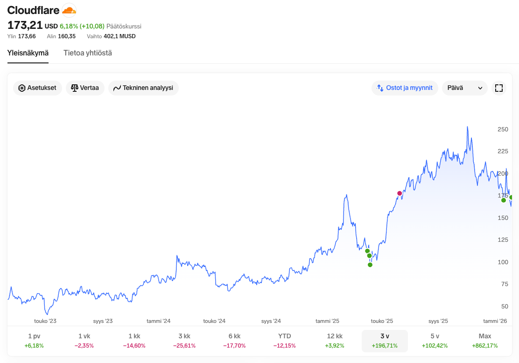Click the tammi '24 x-axis label

coord(159,321)
